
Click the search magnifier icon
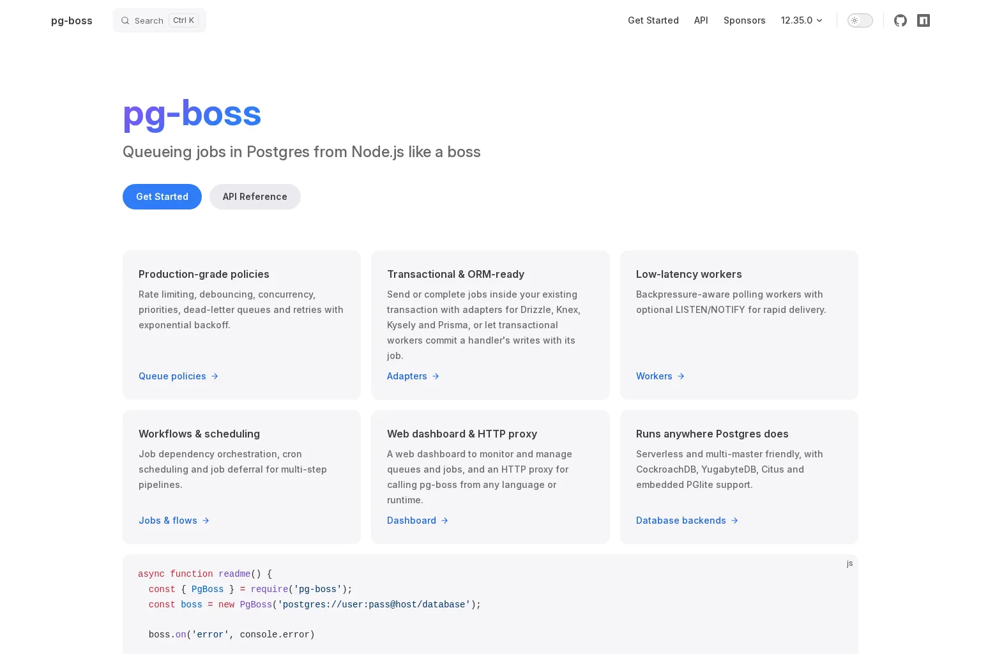(125, 20)
